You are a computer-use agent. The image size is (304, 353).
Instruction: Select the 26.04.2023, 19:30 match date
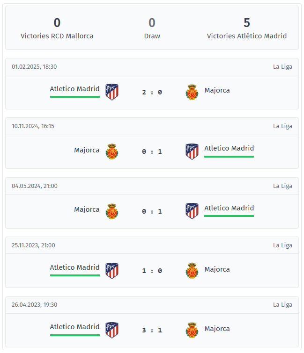point(35,304)
